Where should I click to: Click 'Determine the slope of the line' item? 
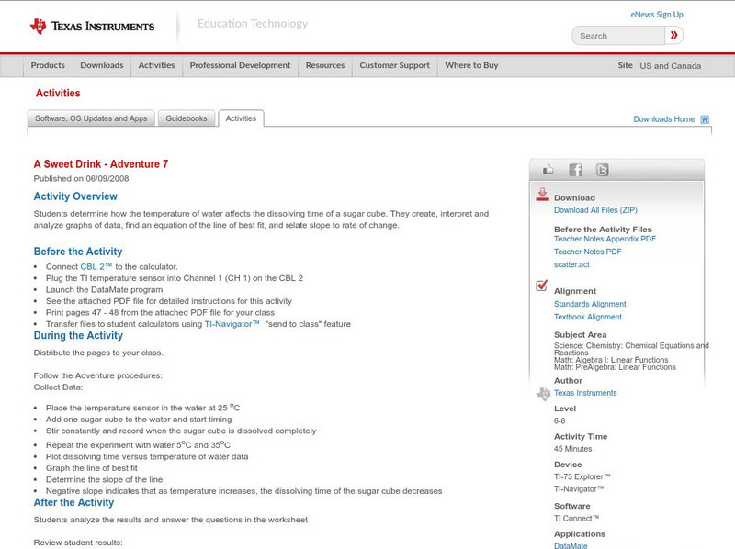(x=104, y=479)
